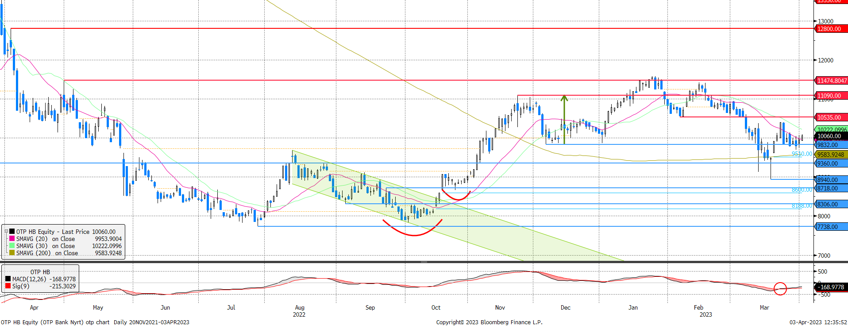Click the 8000 price axis tick
This screenshot has width=848, height=326.
coord(824,216)
